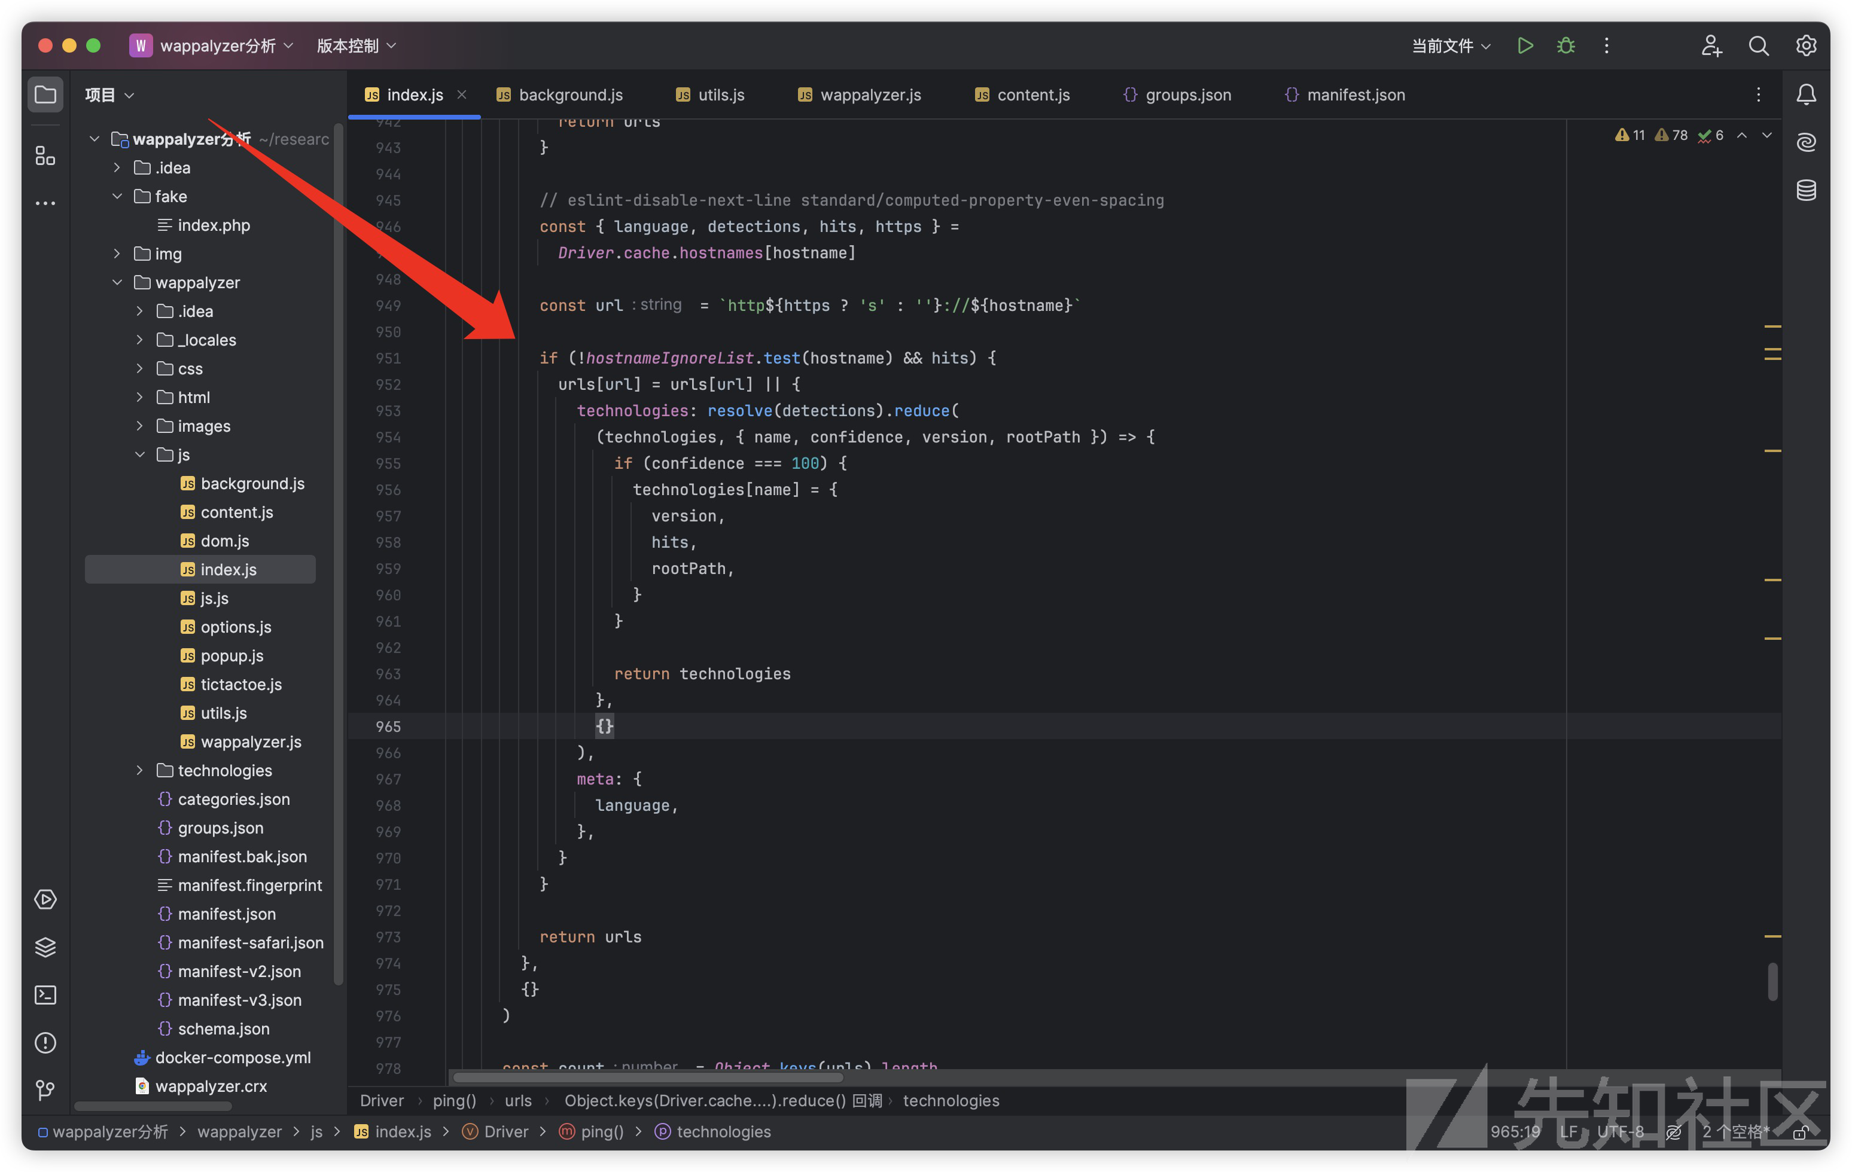Open the Structure tool window icon
Viewport: 1852px width, 1172px height.
coord(45,156)
